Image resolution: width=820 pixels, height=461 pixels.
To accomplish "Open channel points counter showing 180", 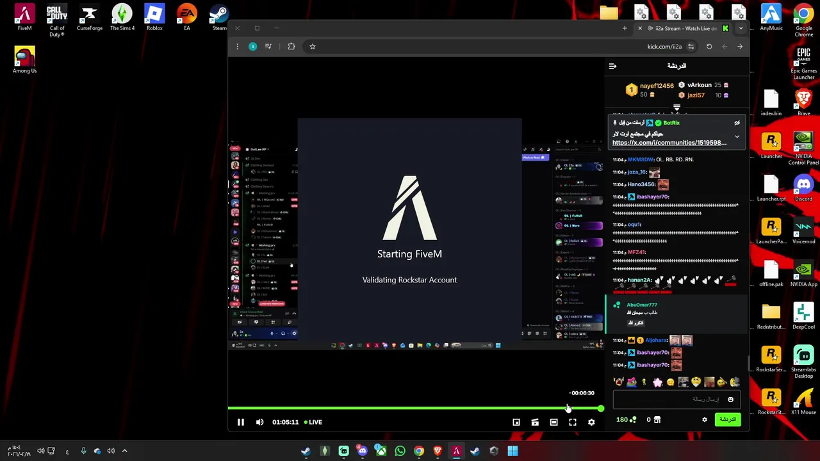I will [626, 420].
